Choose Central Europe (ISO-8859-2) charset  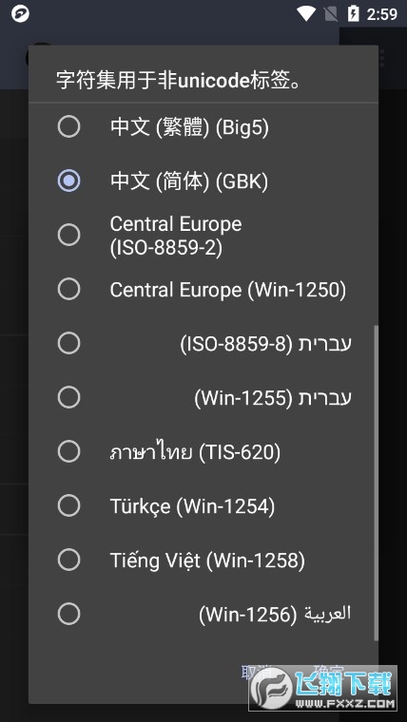[203, 236]
